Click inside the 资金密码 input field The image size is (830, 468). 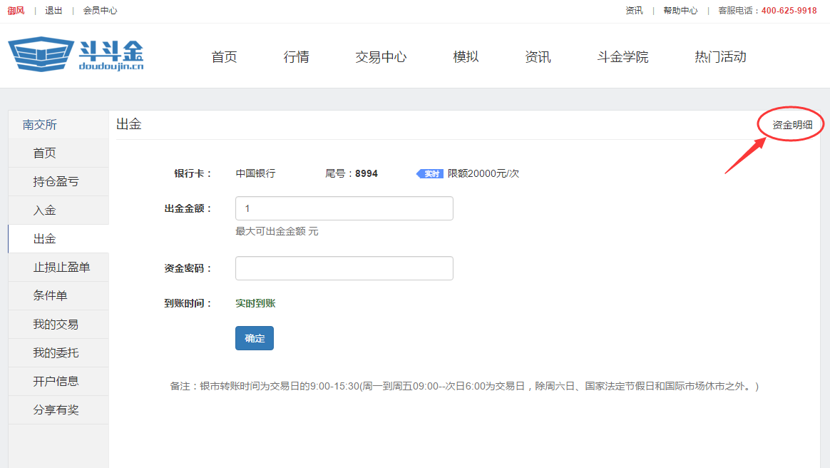344,268
